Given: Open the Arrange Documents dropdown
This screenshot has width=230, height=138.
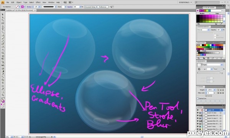Looking at the screenshot, I should click(x=71, y=2).
